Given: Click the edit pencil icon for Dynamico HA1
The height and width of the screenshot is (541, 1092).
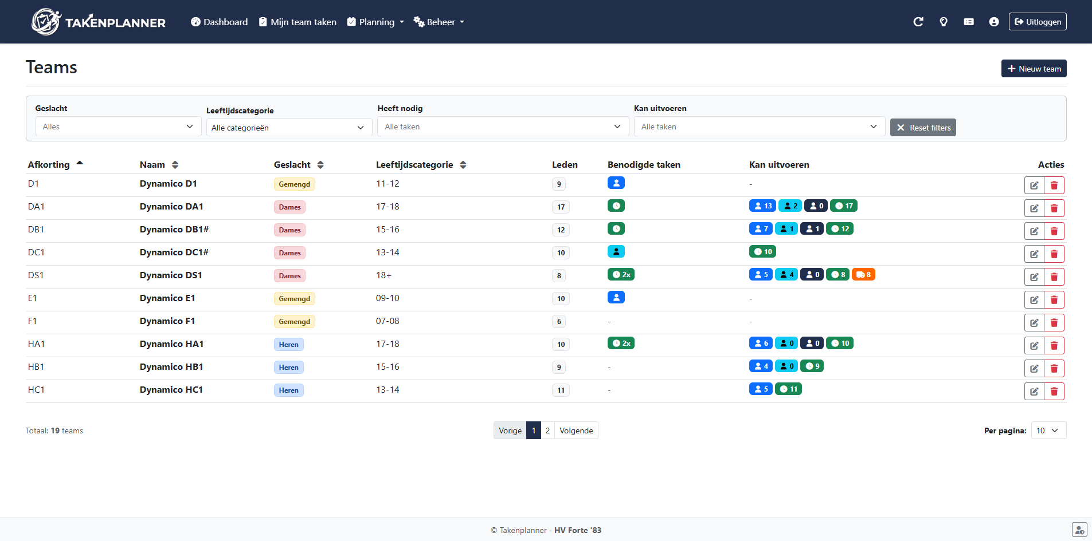Looking at the screenshot, I should click(x=1035, y=345).
